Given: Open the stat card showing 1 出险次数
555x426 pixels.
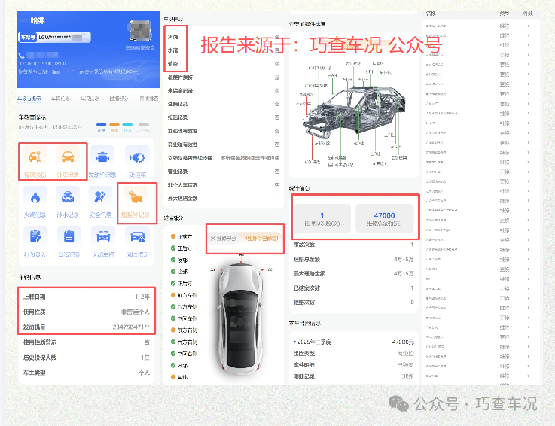Looking at the screenshot, I should pyautogui.click(x=322, y=218).
